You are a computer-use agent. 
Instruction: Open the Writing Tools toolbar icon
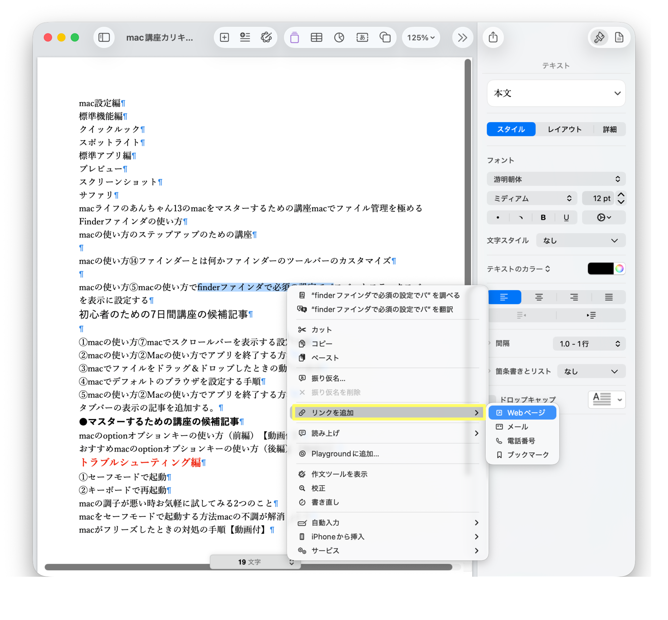[x=266, y=37]
